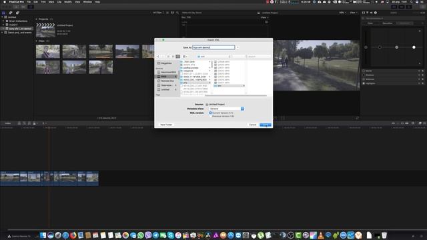Select the Untitled Project thumbnail

coord(45,30)
